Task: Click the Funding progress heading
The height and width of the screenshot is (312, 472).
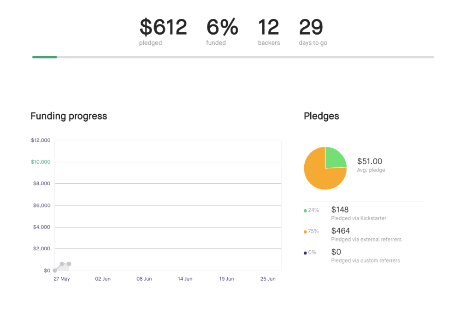Action: 69,116
